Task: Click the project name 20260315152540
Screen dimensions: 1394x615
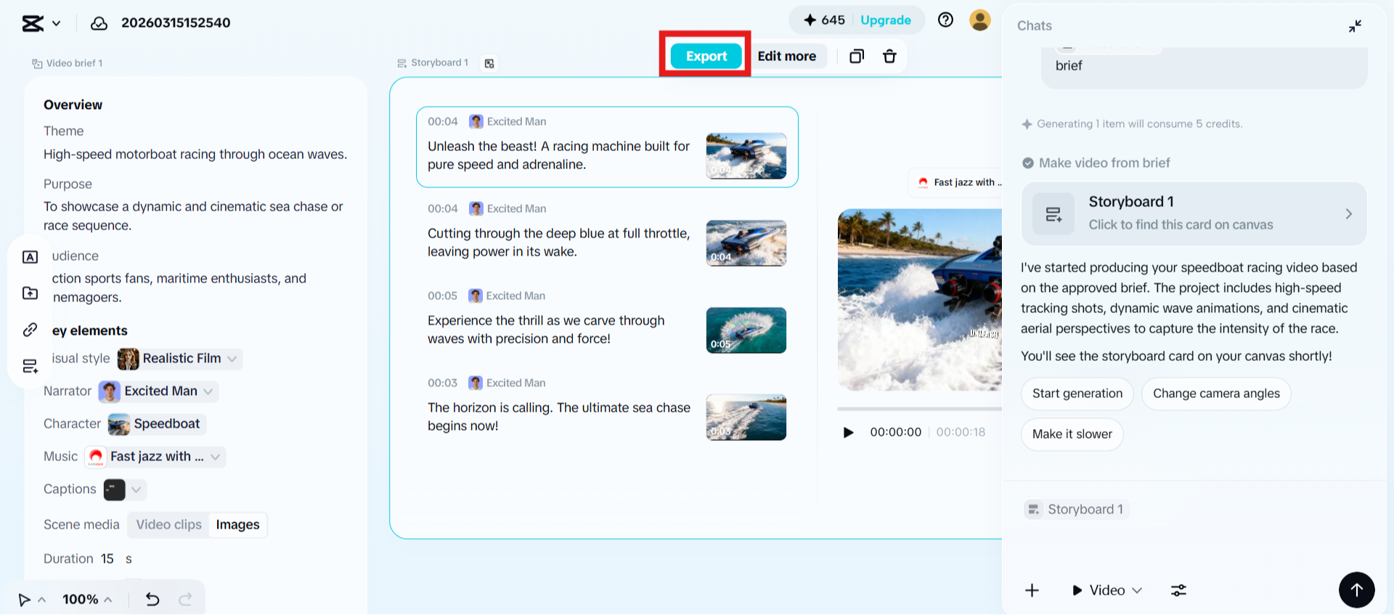Action: (x=176, y=23)
